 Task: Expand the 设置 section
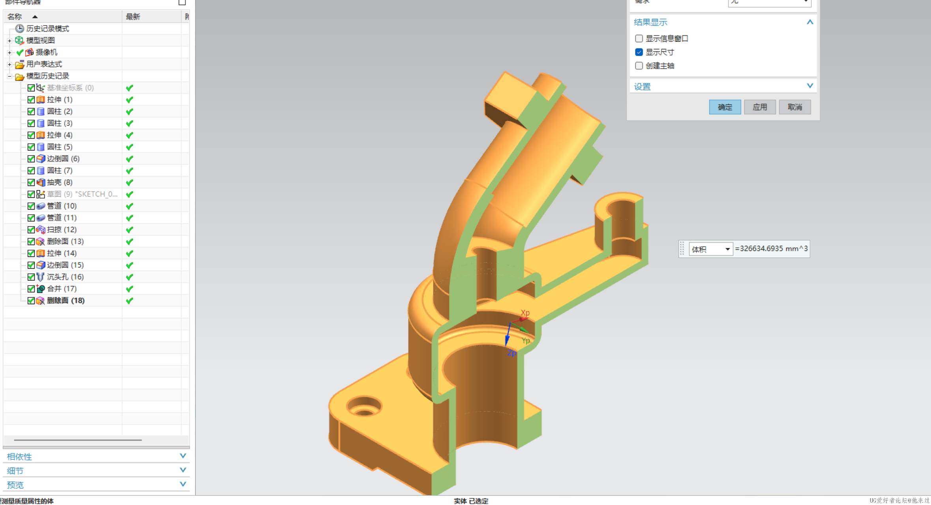point(809,86)
